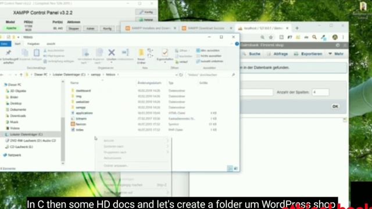
Task: Click the browser extension magnifier icon
Action: tap(314, 37)
